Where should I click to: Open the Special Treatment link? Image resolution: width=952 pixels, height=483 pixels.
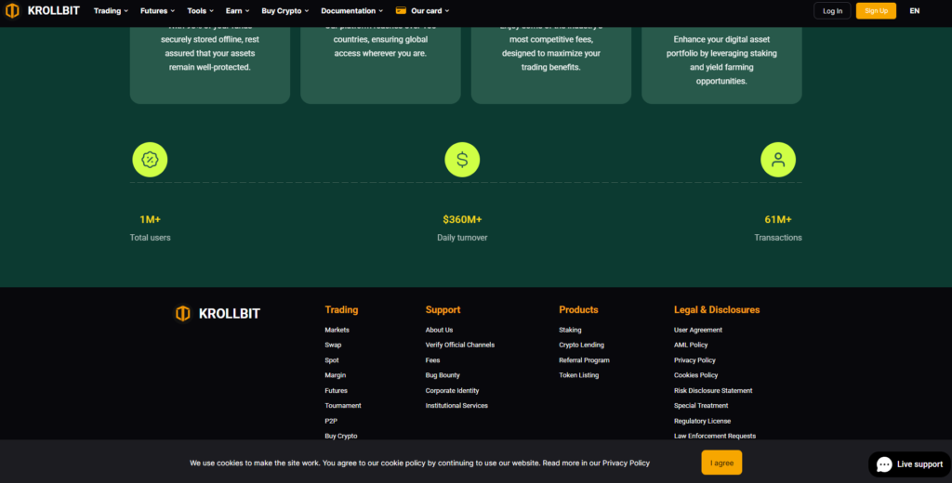coord(701,405)
